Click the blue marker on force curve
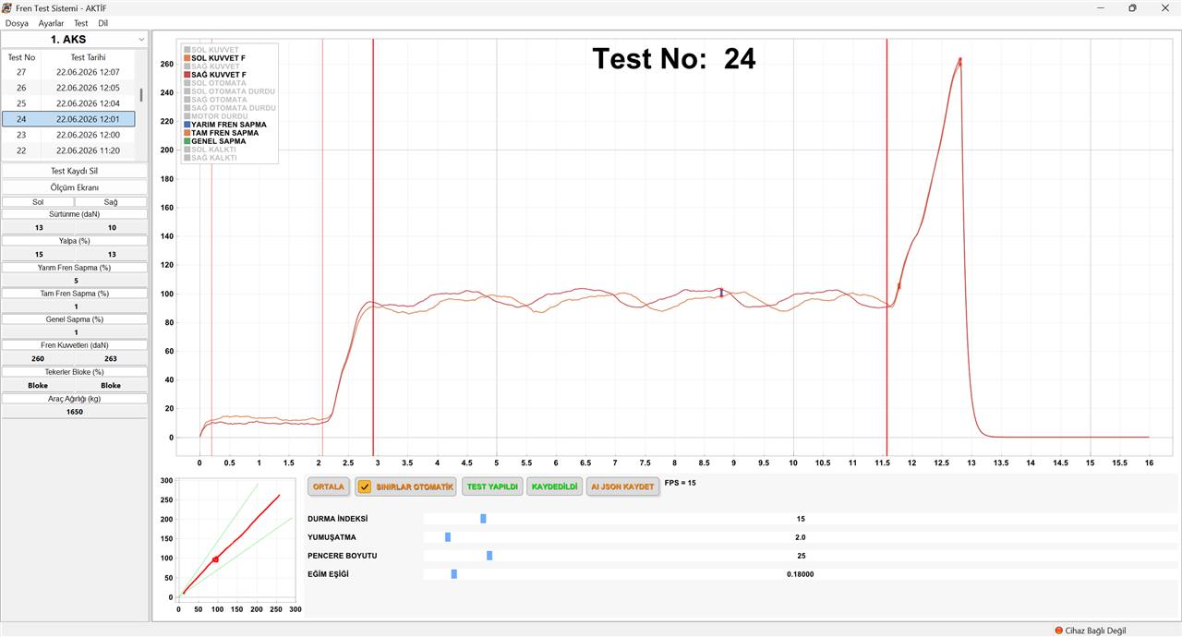 coord(721,293)
